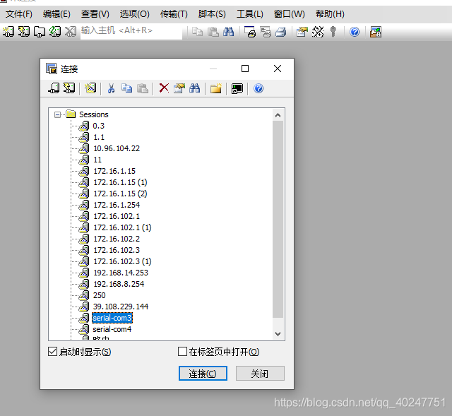Screen dimensions: 452x416
Task: Click the Paste icon in the main toolbar
Action: pos(213,32)
